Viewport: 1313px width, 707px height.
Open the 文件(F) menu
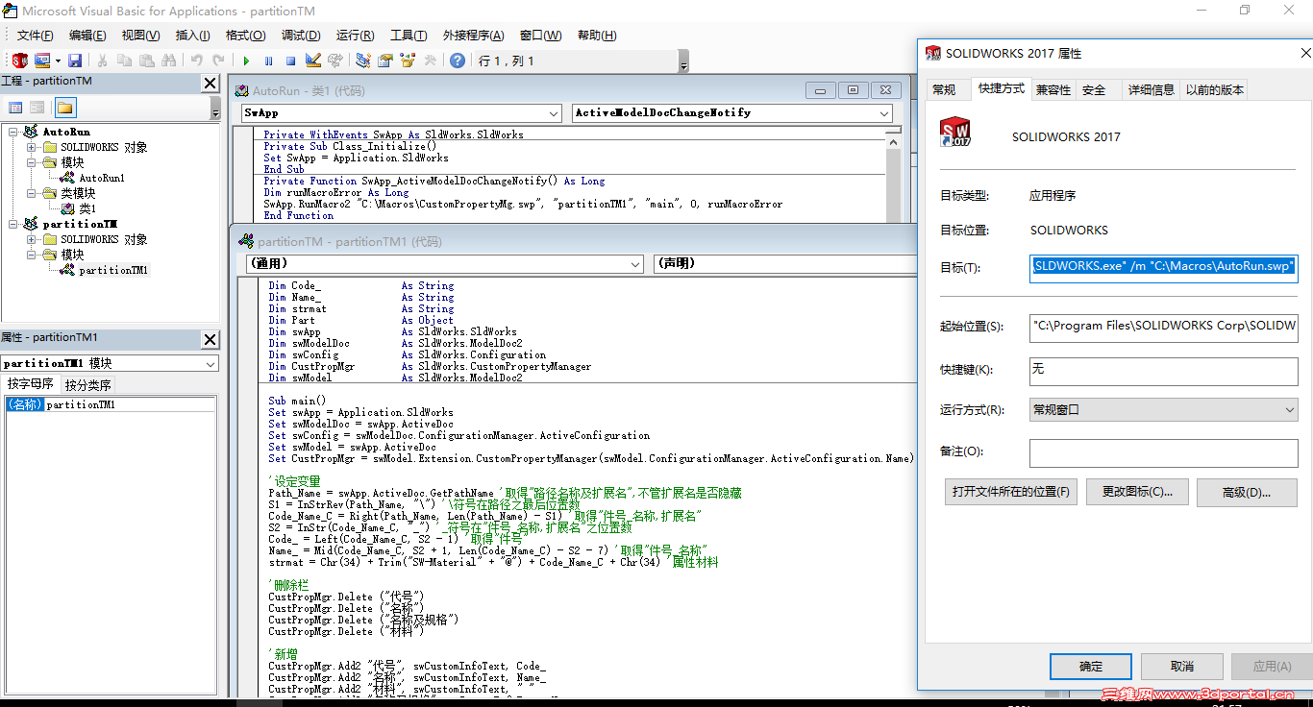point(35,36)
